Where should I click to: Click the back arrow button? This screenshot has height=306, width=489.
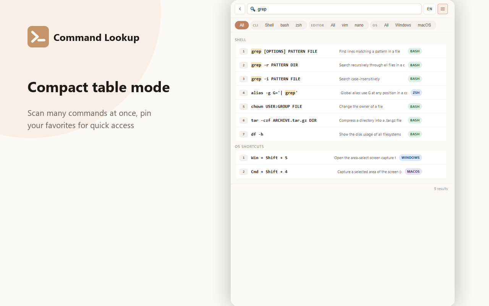(x=240, y=9)
